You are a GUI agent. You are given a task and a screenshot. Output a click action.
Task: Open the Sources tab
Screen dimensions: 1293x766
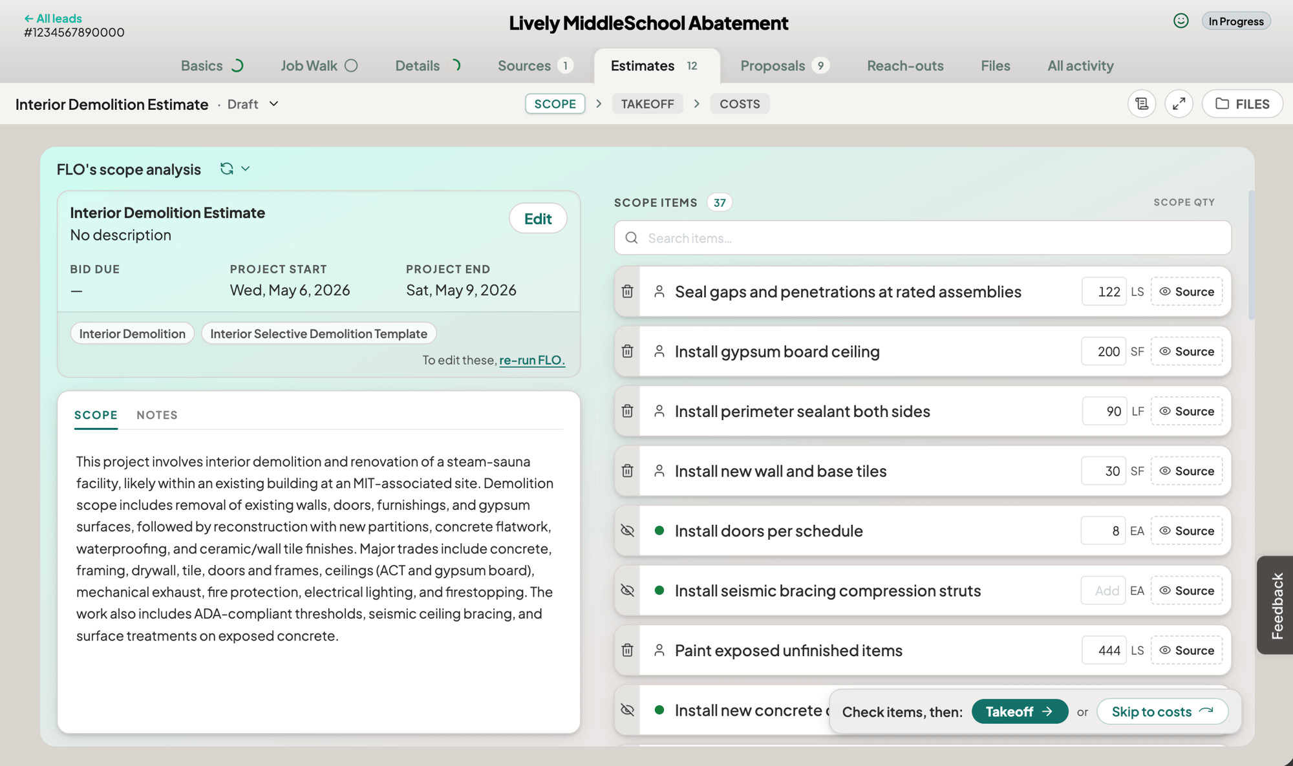535,65
